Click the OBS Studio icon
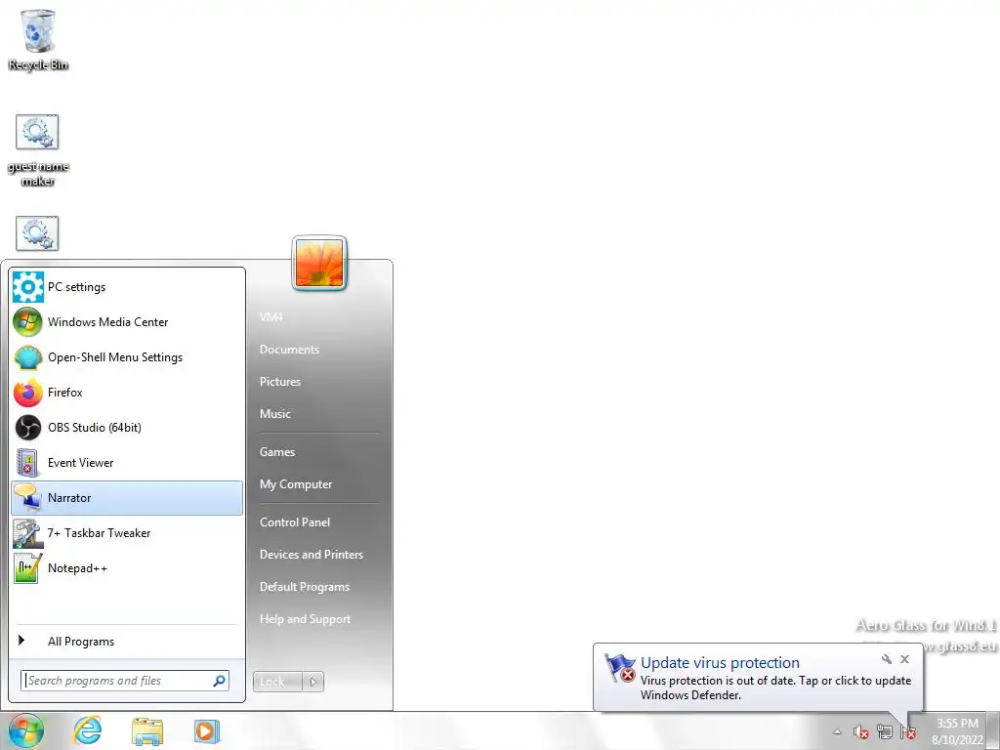Viewport: 1000px width, 750px height. pyautogui.click(x=28, y=428)
